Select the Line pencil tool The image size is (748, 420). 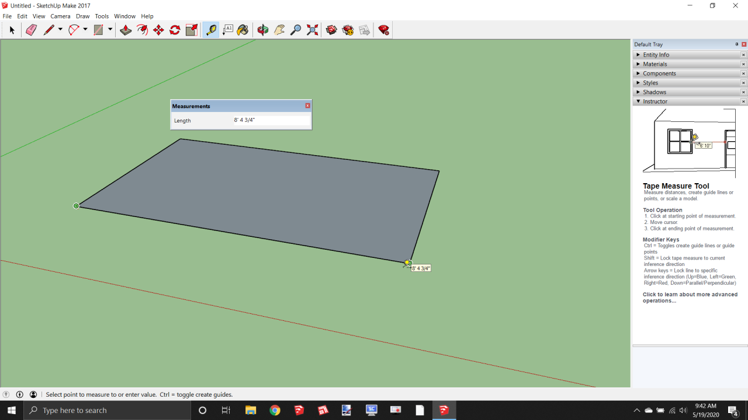coord(49,30)
